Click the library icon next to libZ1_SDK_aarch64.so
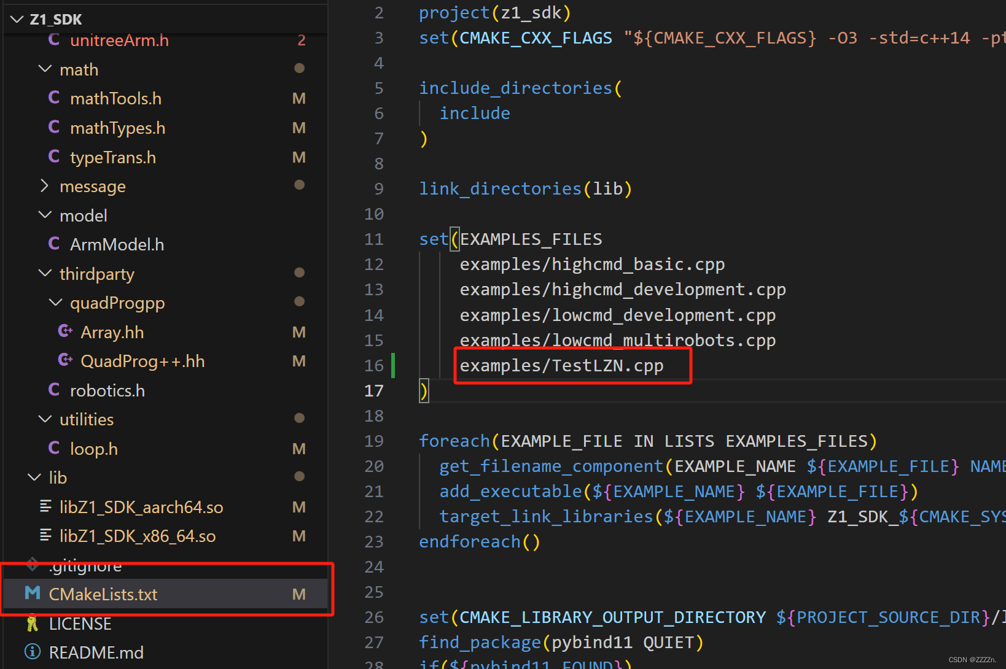Screen dimensions: 1006x669 point(45,506)
